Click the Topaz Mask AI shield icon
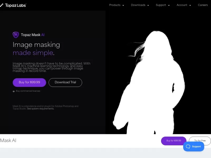 pos(16,35)
